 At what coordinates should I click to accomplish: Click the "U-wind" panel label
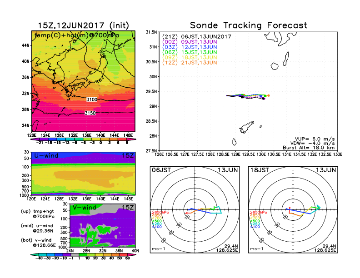point(46,156)
